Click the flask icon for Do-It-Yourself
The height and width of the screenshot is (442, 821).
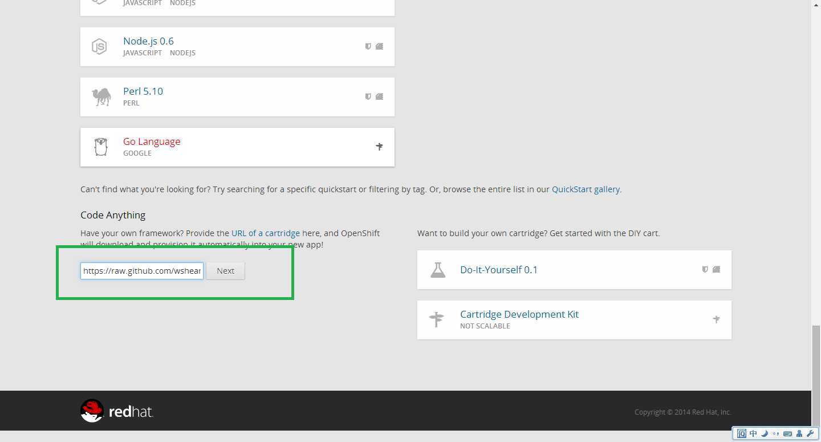coord(438,270)
